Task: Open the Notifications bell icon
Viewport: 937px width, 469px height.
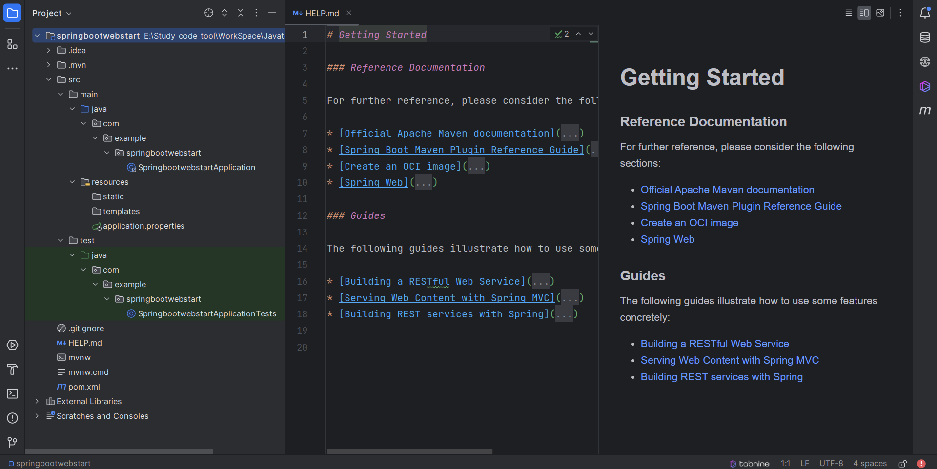Action: click(x=925, y=13)
